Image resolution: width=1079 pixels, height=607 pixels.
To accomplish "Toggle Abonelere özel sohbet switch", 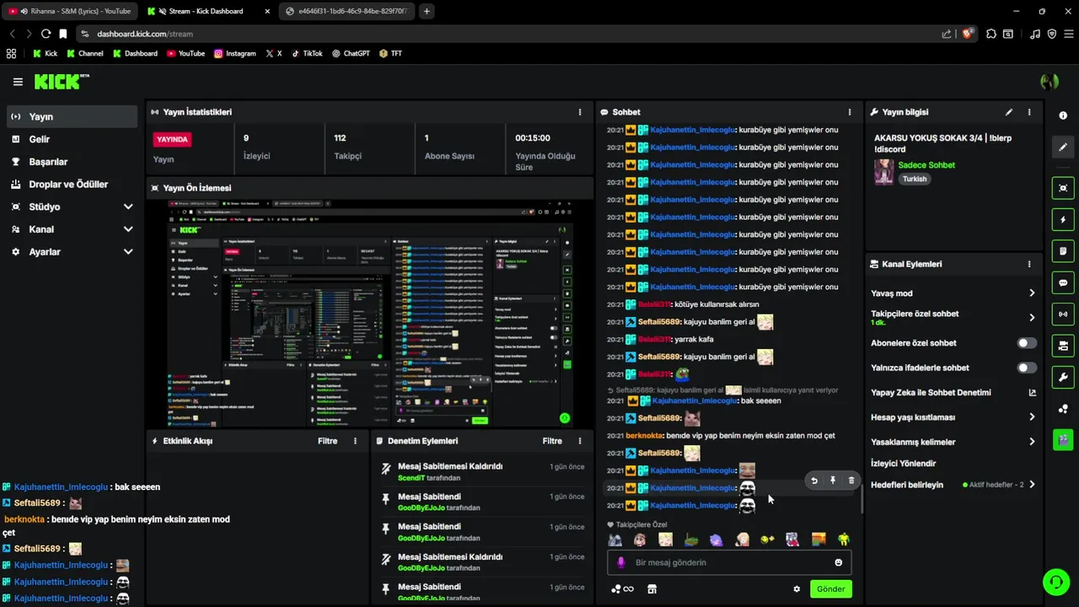I will click(1027, 343).
